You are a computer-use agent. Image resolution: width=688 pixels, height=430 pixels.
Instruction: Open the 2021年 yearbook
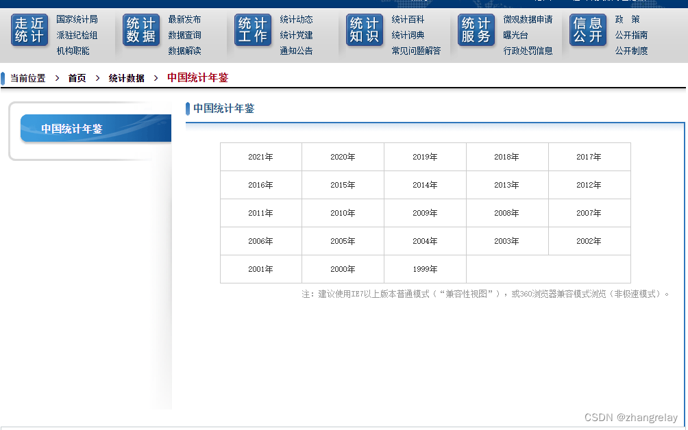coord(260,157)
